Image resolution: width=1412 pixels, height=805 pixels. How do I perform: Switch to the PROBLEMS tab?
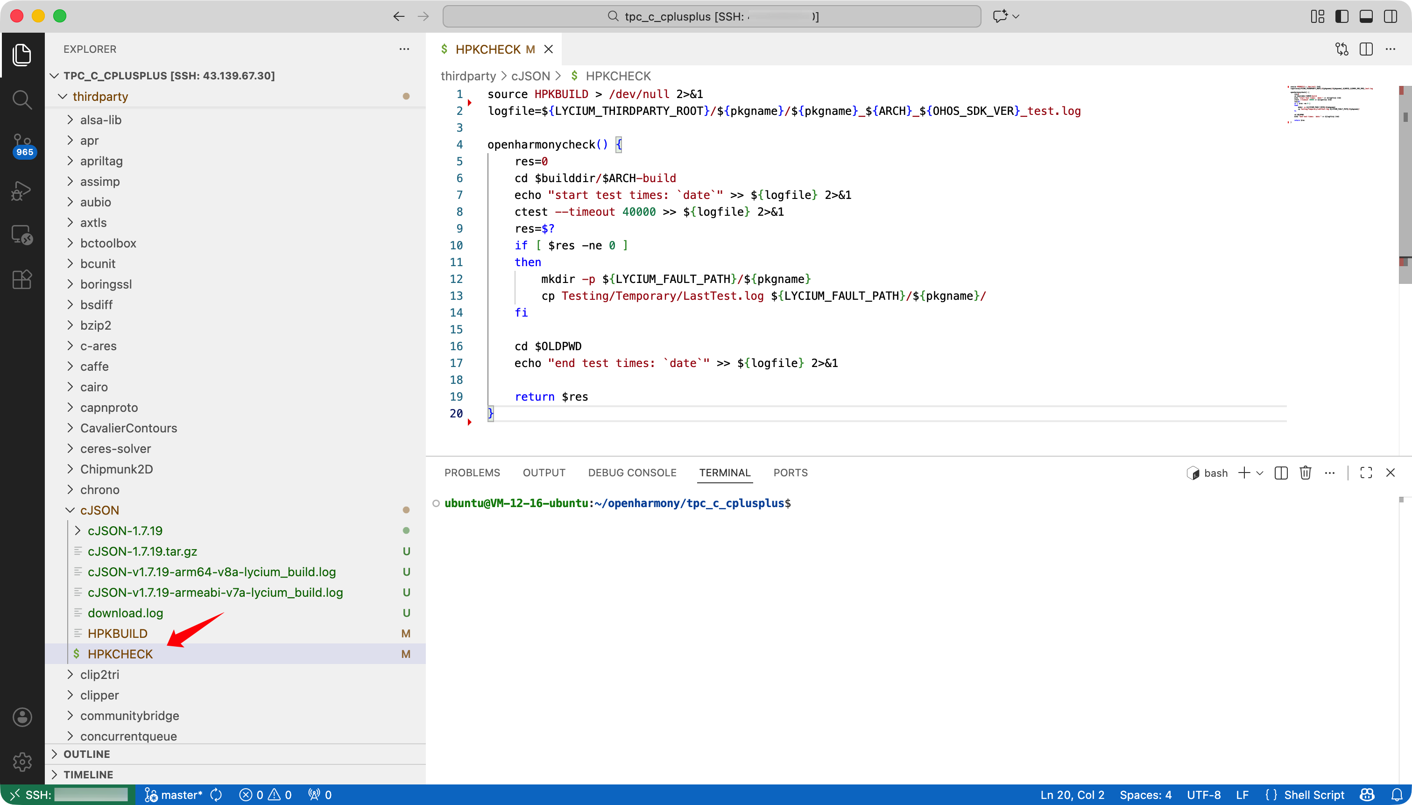point(472,473)
